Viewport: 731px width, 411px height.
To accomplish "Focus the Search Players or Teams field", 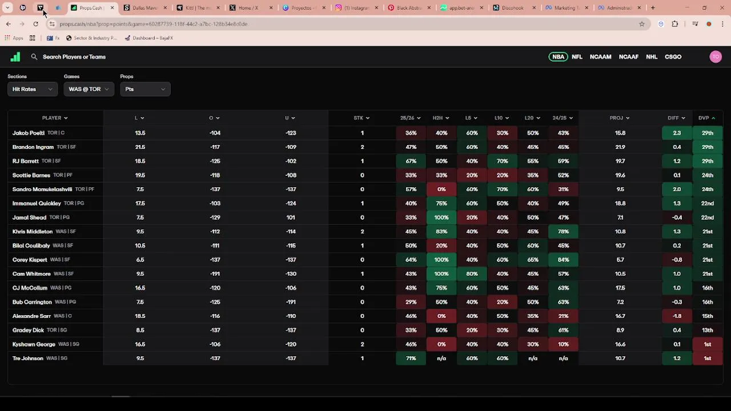I will (74, 57).
